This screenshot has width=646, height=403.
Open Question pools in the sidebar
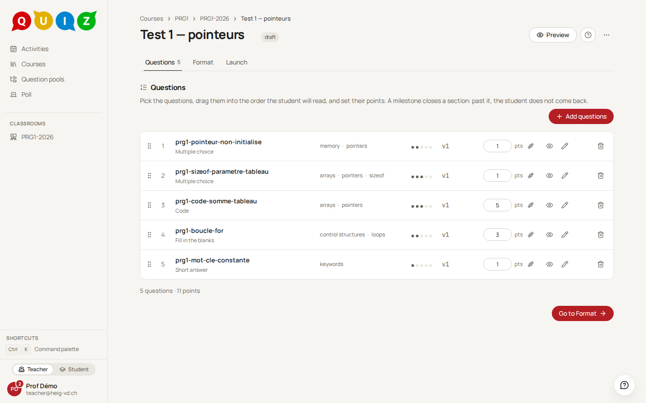tap(53, 79)
